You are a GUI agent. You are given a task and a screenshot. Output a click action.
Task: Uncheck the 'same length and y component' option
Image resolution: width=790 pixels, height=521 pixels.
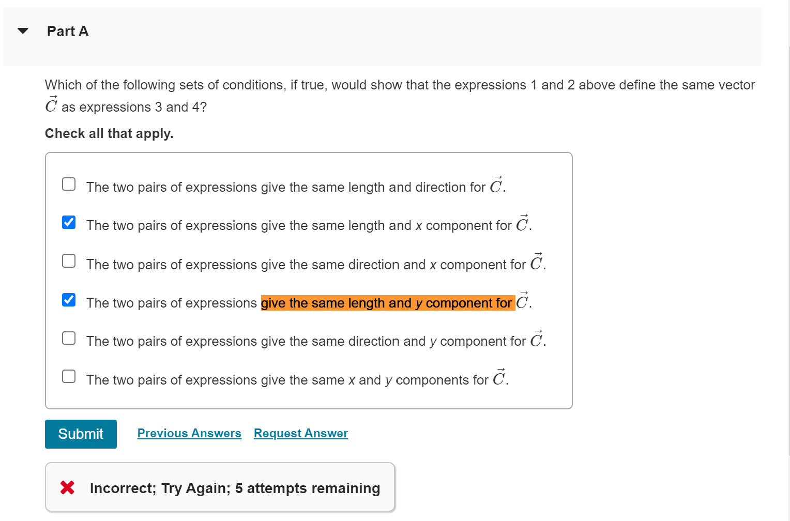[68, 300]
